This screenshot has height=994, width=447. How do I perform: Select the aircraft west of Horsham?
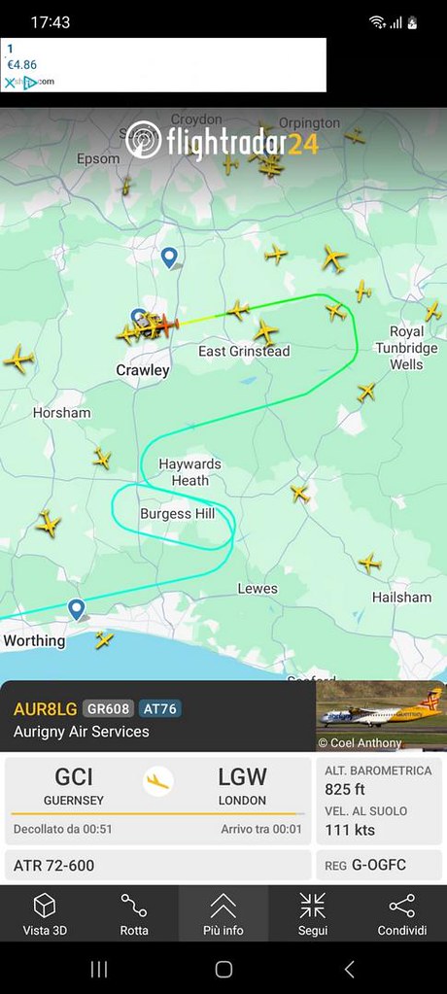tap(19, 360)
